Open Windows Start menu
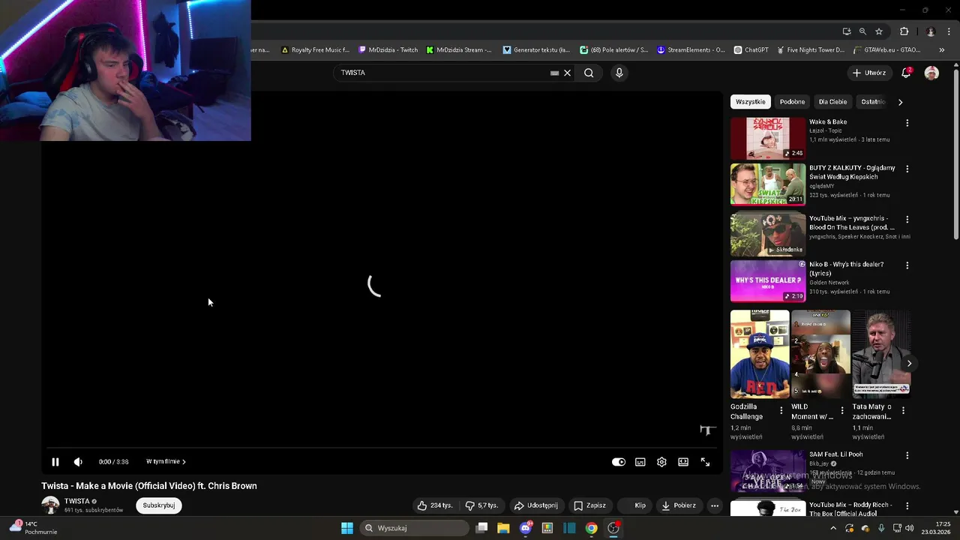Screen dimensions: 960x540 pyautogui.click(x=347, y=528)
